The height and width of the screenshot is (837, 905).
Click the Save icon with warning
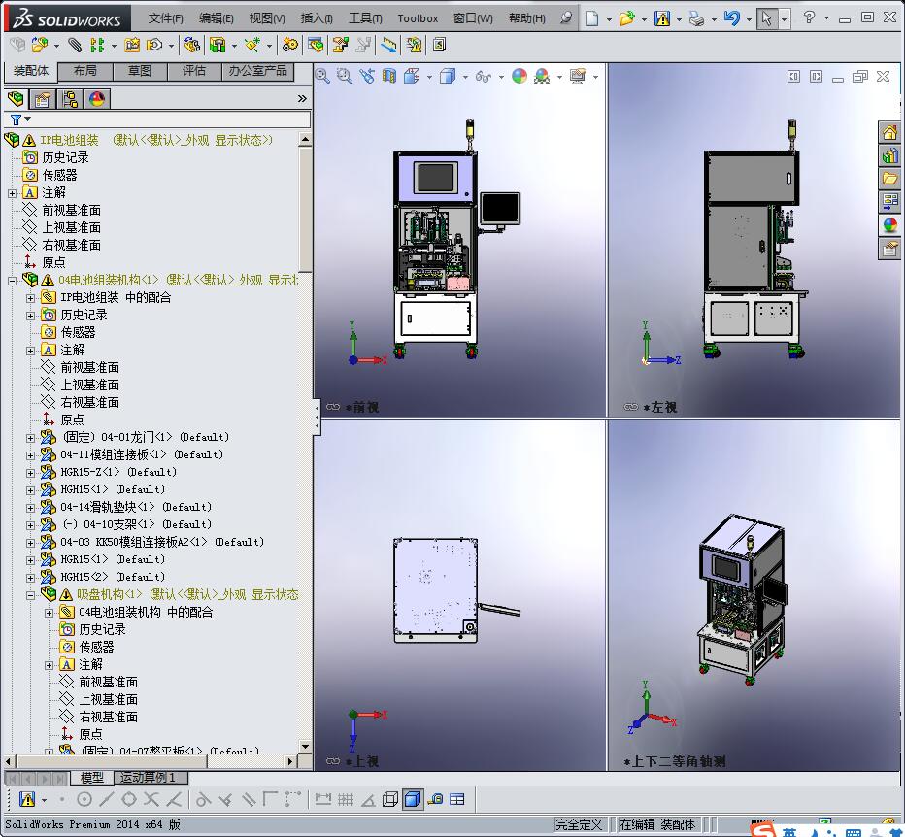tap(662, 18)
